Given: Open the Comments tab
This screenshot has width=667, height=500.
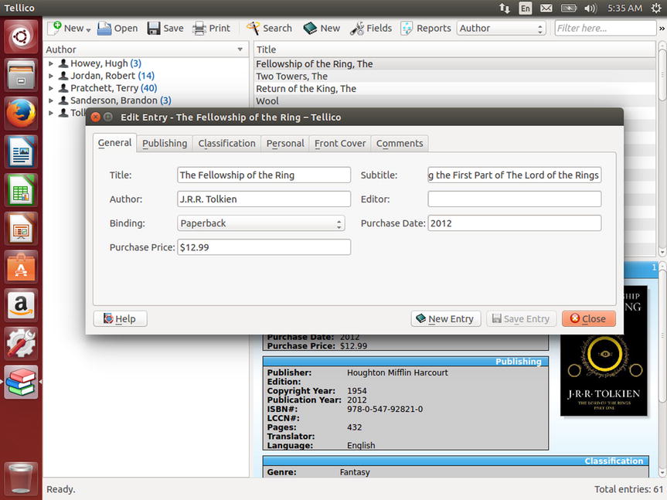Looking at the screenshot, I should coord(400,143).
